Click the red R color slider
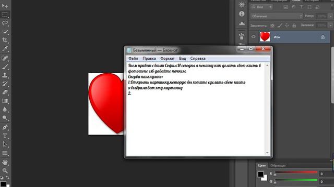This screenshot has height=187, width=334. point(296,172)
